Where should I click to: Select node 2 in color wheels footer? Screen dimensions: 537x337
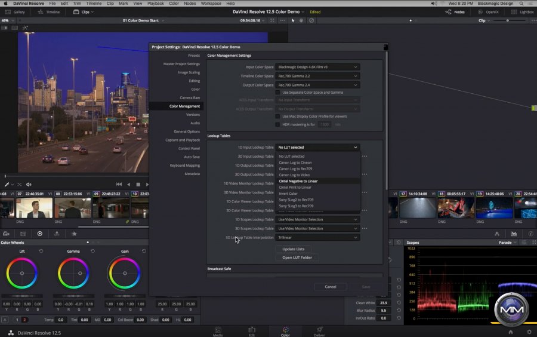pyautogui.click(x=24, y=320)
